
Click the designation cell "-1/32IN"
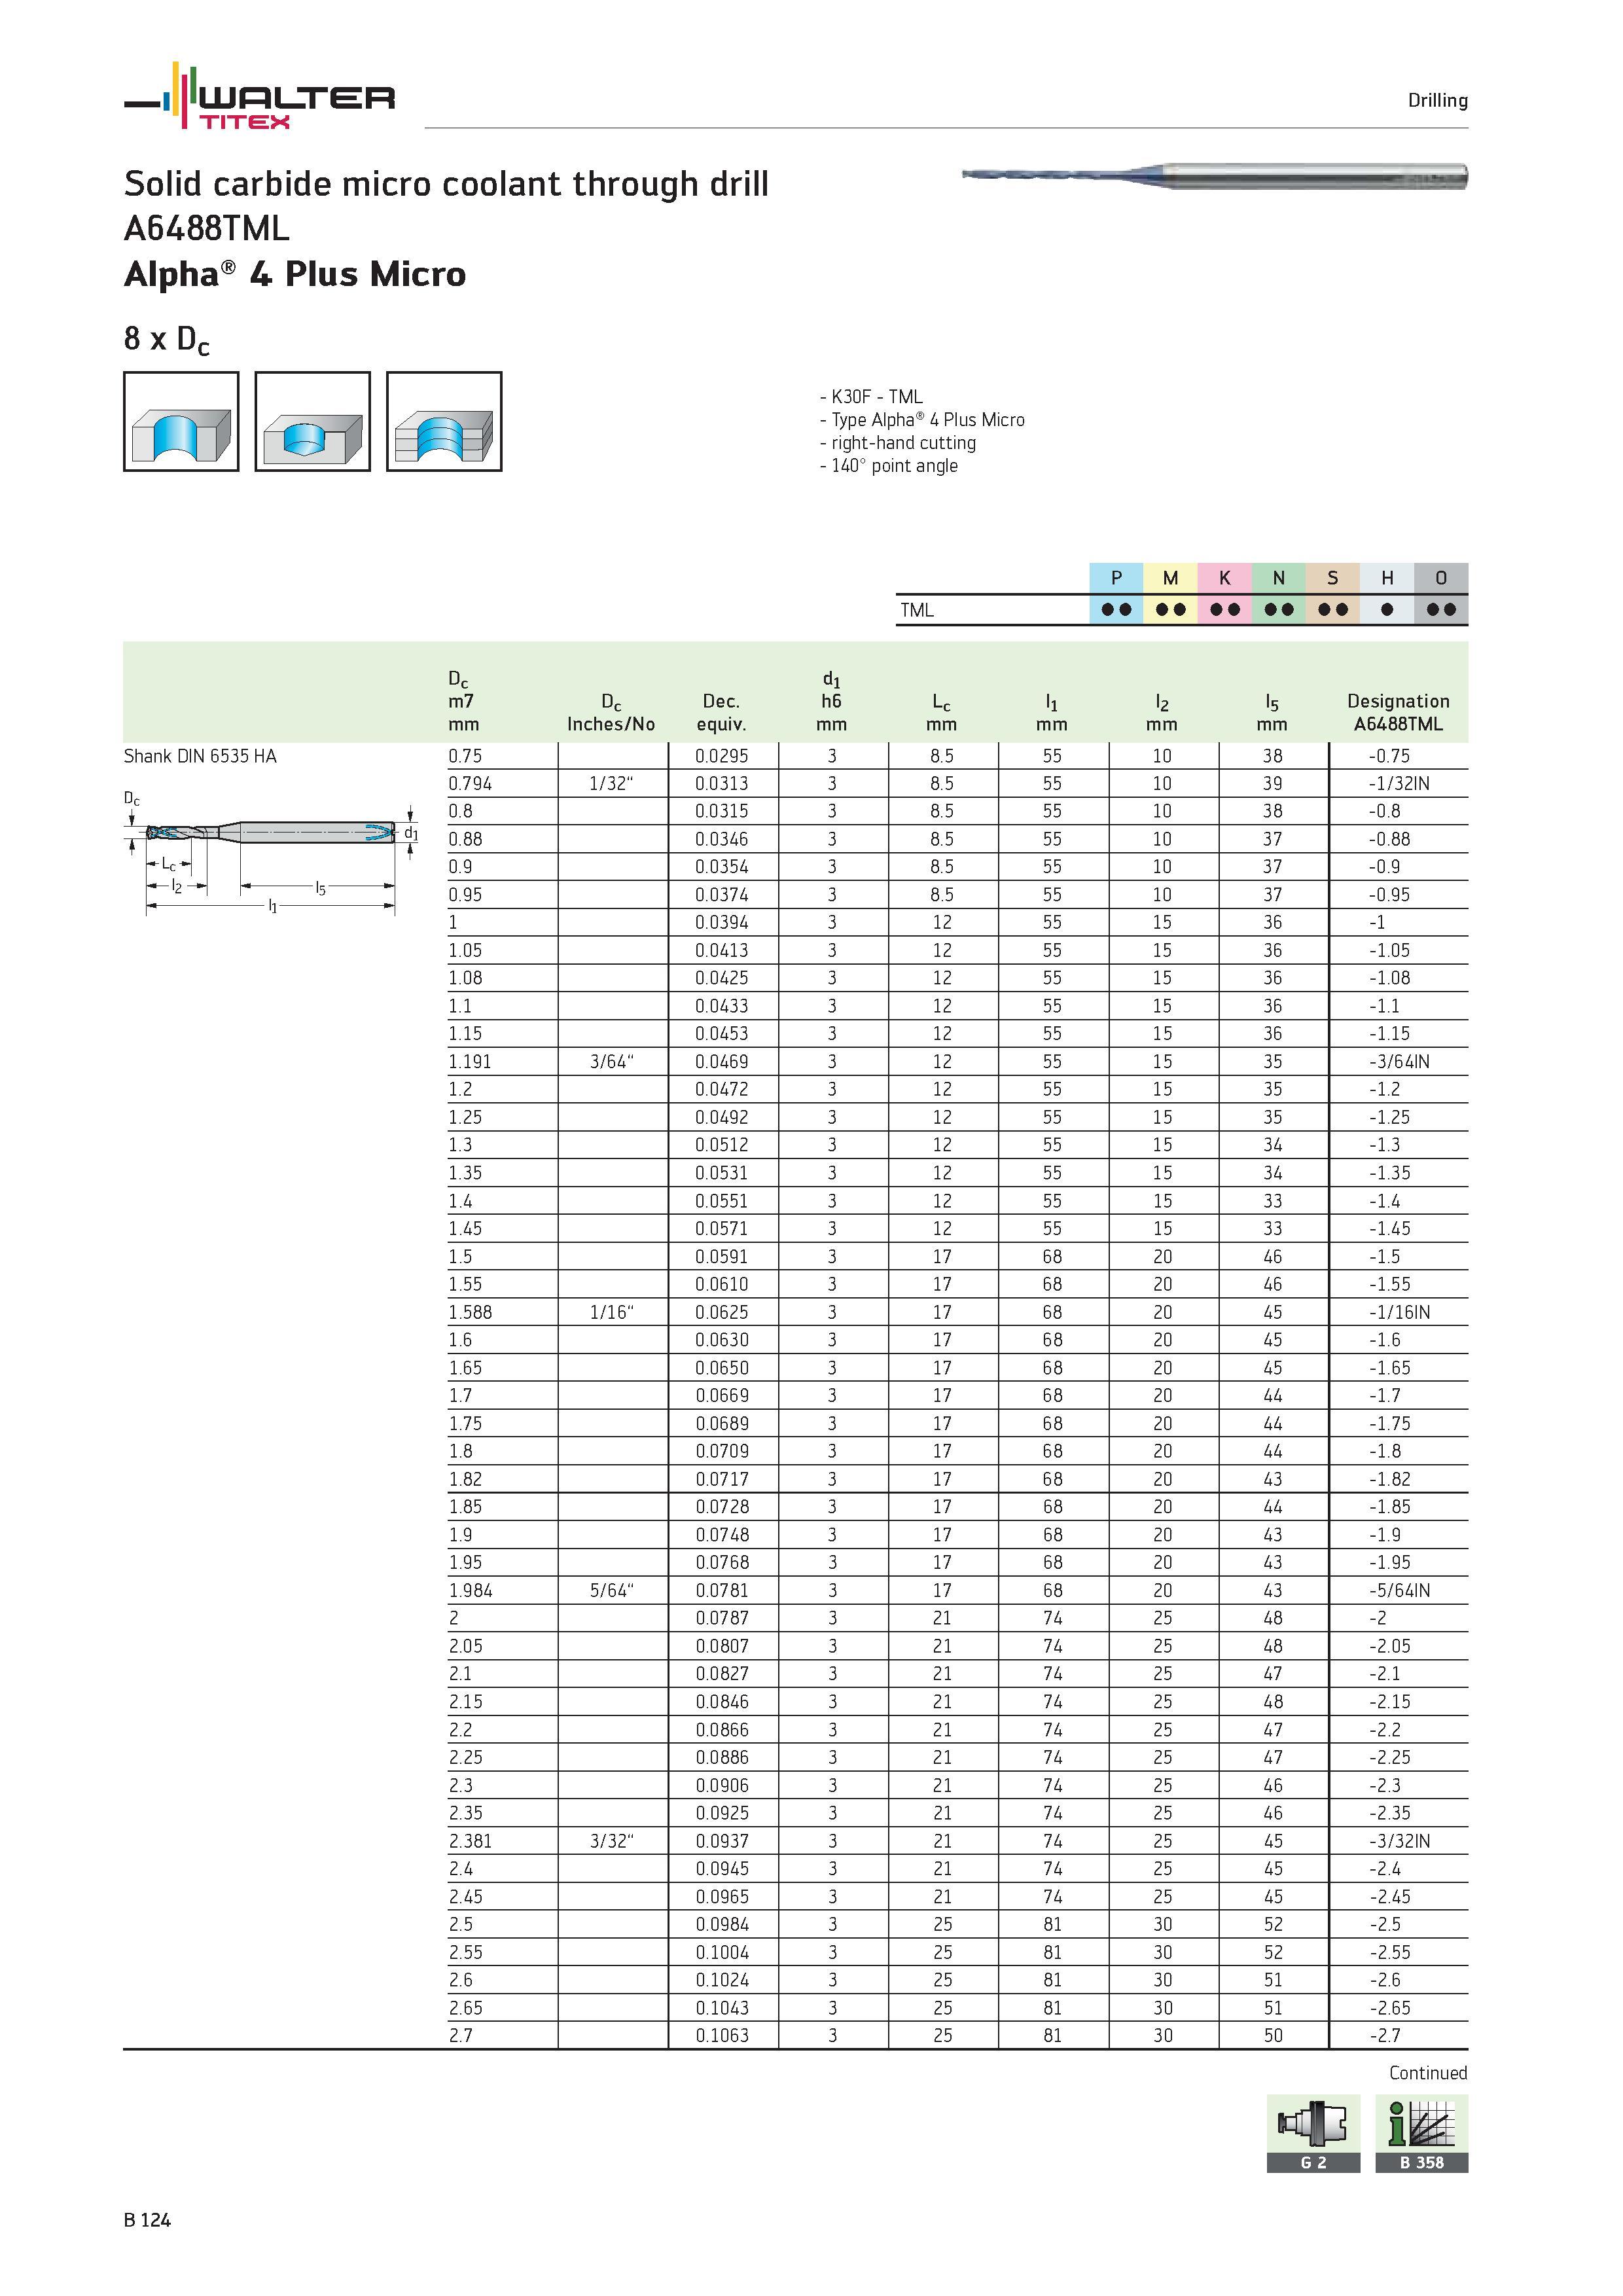pyautogui.click(x=1398, y=784)
